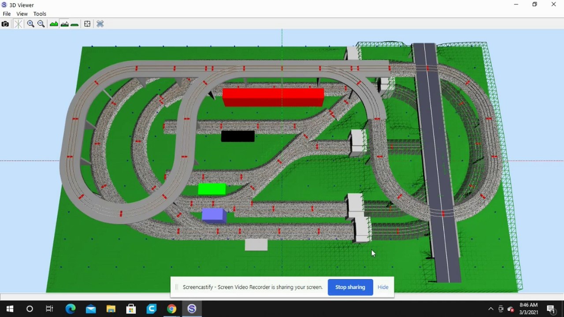Zoom in with the plus magnifier

coord(30,24)
